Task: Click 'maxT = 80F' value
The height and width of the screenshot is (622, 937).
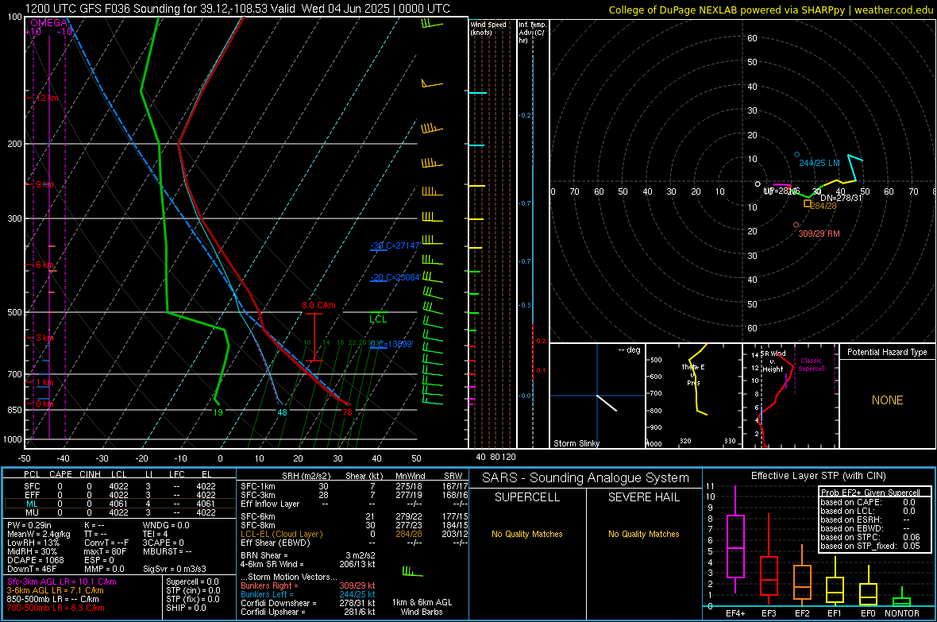Action: (105, 551)
